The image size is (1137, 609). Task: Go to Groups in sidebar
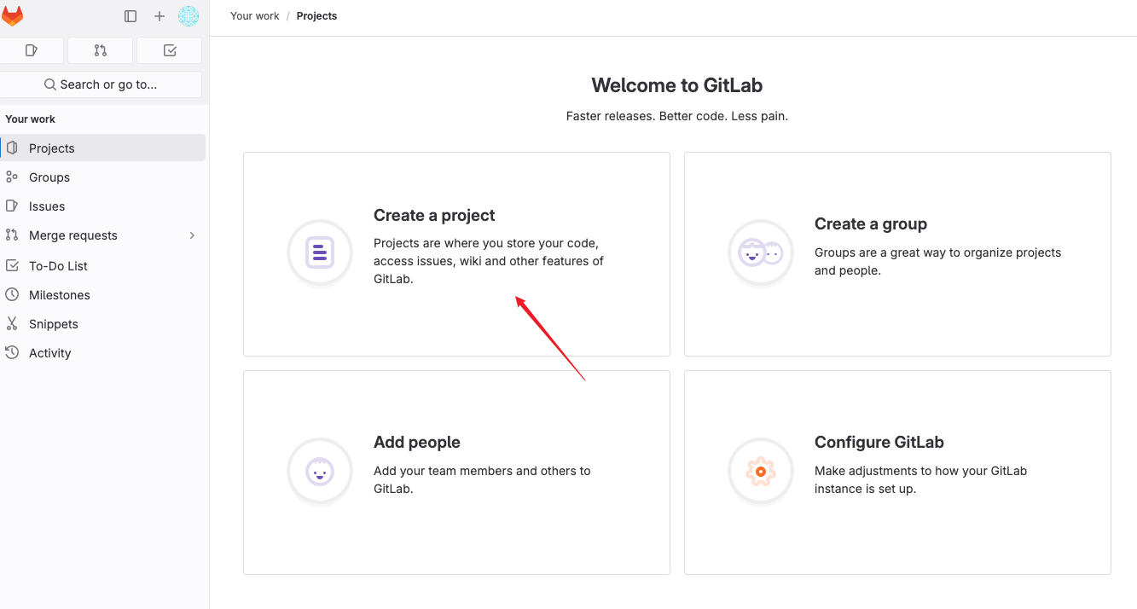102,177
